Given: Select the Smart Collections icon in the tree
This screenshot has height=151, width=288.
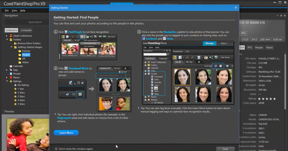Looking at the screenshot, I should point(11,36).
